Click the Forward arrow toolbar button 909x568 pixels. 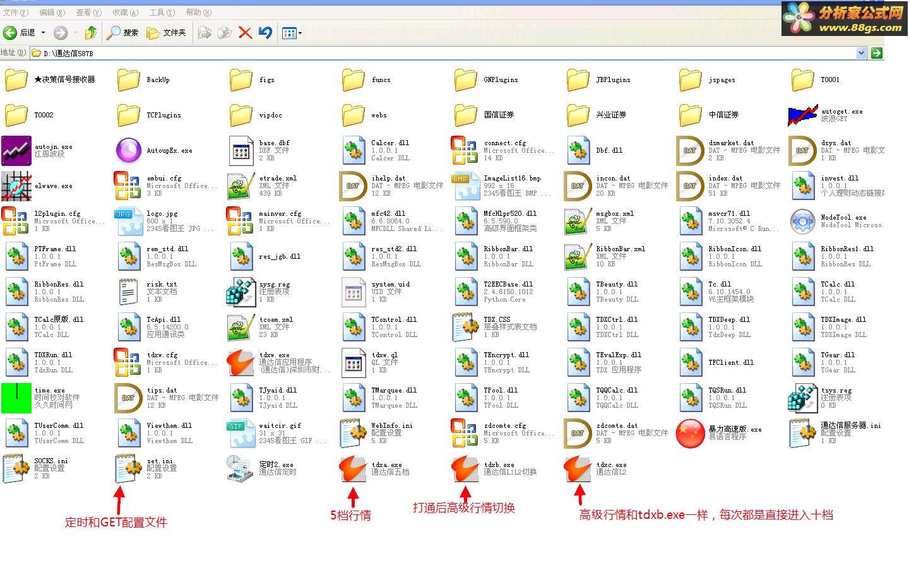click(61, 33)
